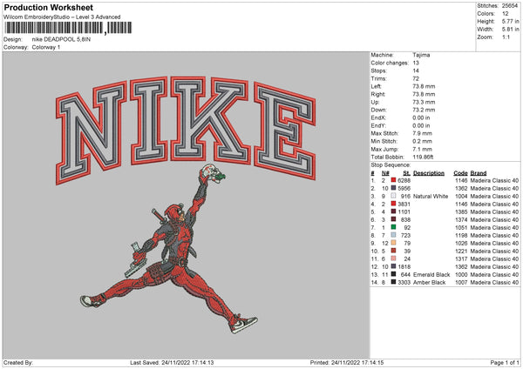Click the Up value 73.3 mm
The width and height of the screenshot is (523, 369).
point(424,102)
